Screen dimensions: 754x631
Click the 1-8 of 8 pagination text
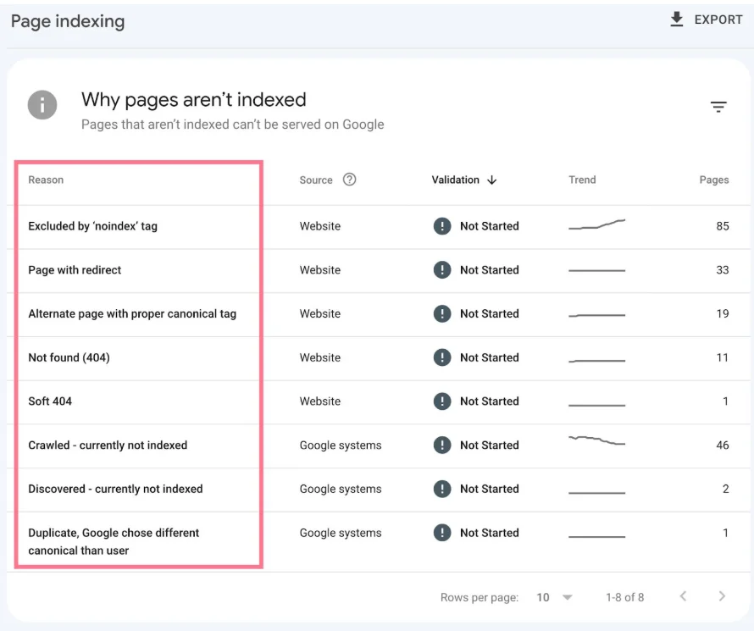624,597
